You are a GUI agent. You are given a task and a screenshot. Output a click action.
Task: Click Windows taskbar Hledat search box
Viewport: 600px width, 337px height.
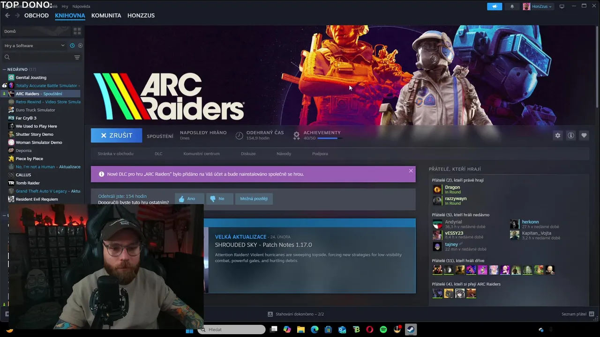click(232, 330)
